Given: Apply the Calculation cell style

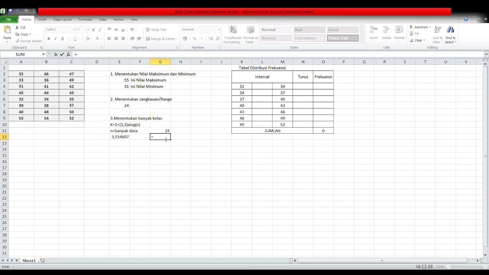Looking at the screenshot, I should pos(309,38).
